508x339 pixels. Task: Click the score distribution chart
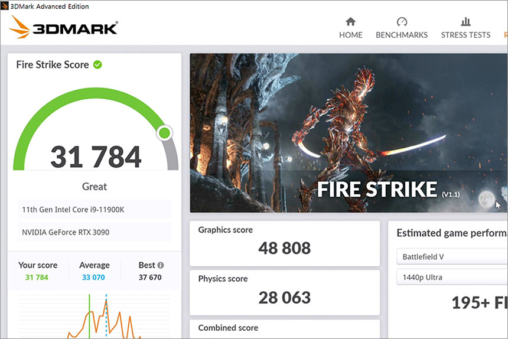95,316
